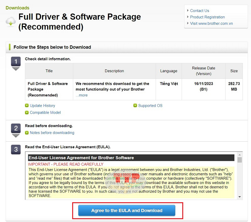Click the plus icon beside Notes before downloading
This screenshot has height=222, width=251.
(27, 133)
